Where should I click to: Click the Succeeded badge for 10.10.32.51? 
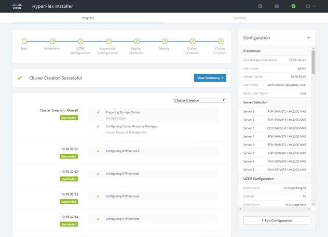click(x=69, y=156)
